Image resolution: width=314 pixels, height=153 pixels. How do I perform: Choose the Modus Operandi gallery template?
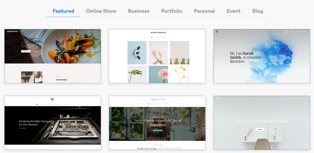pos(157,56)
